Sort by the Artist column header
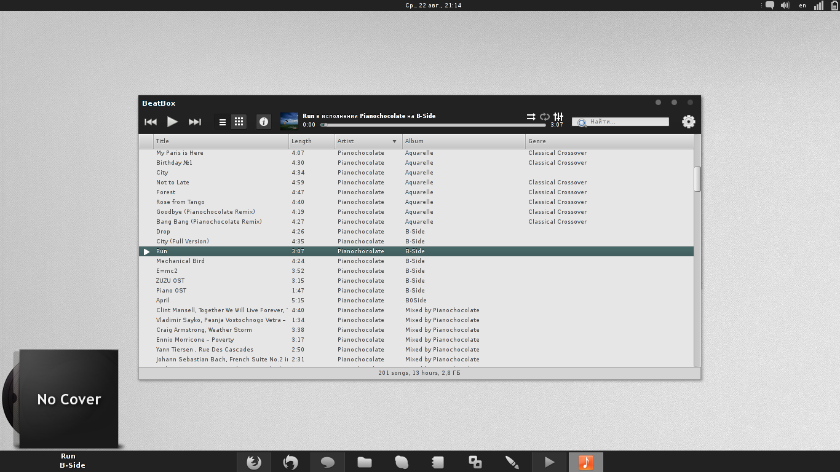Image resolution: width=840 pixels, height=472 pixels. [368, 141]
